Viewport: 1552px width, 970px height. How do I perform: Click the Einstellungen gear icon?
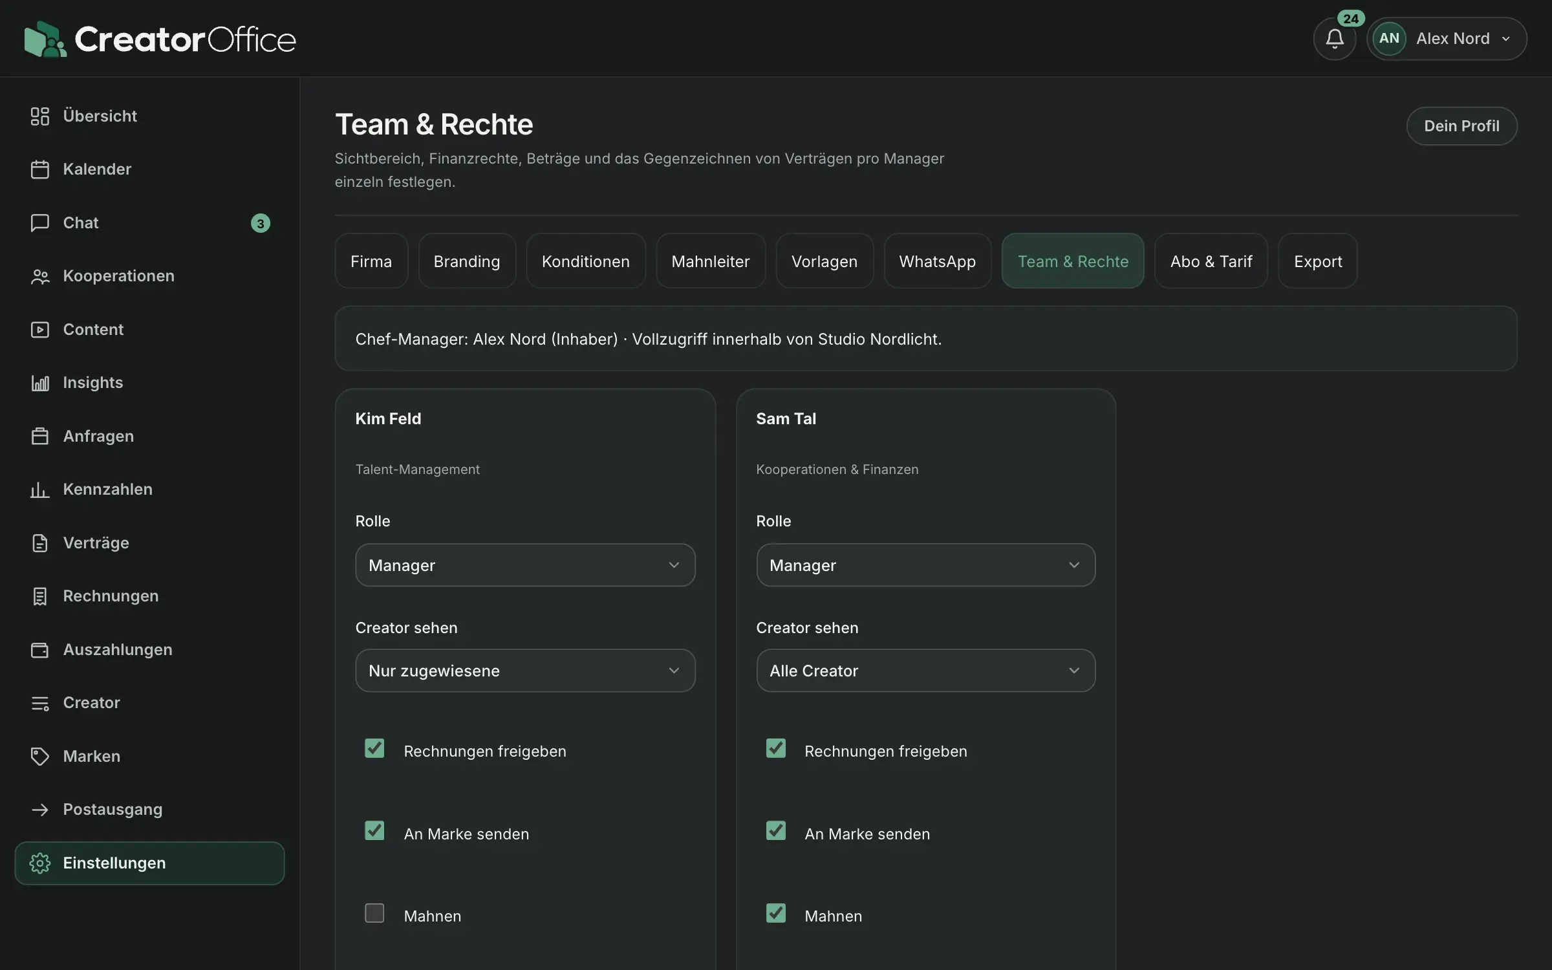coord(40,863)
